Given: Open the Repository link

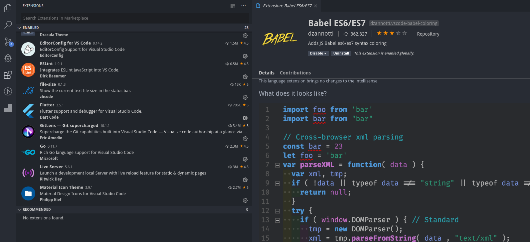Looking at the screenshot, I should (x=428, y=34).
